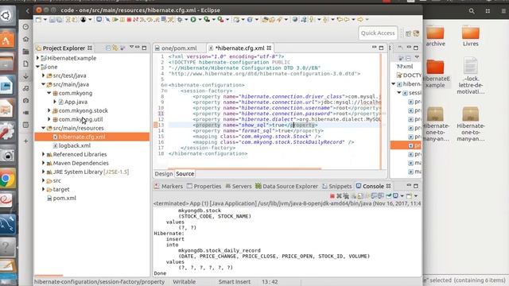Screen dimensions: 509x286
Task: Click Ubuntu dash search icon
Action: pos(6,15)
